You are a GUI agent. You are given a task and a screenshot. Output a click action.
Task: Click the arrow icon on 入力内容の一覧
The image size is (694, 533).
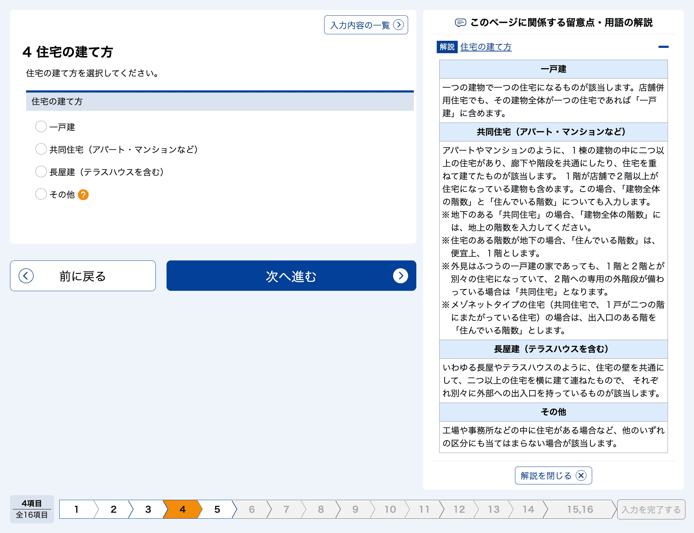[399, 25]
